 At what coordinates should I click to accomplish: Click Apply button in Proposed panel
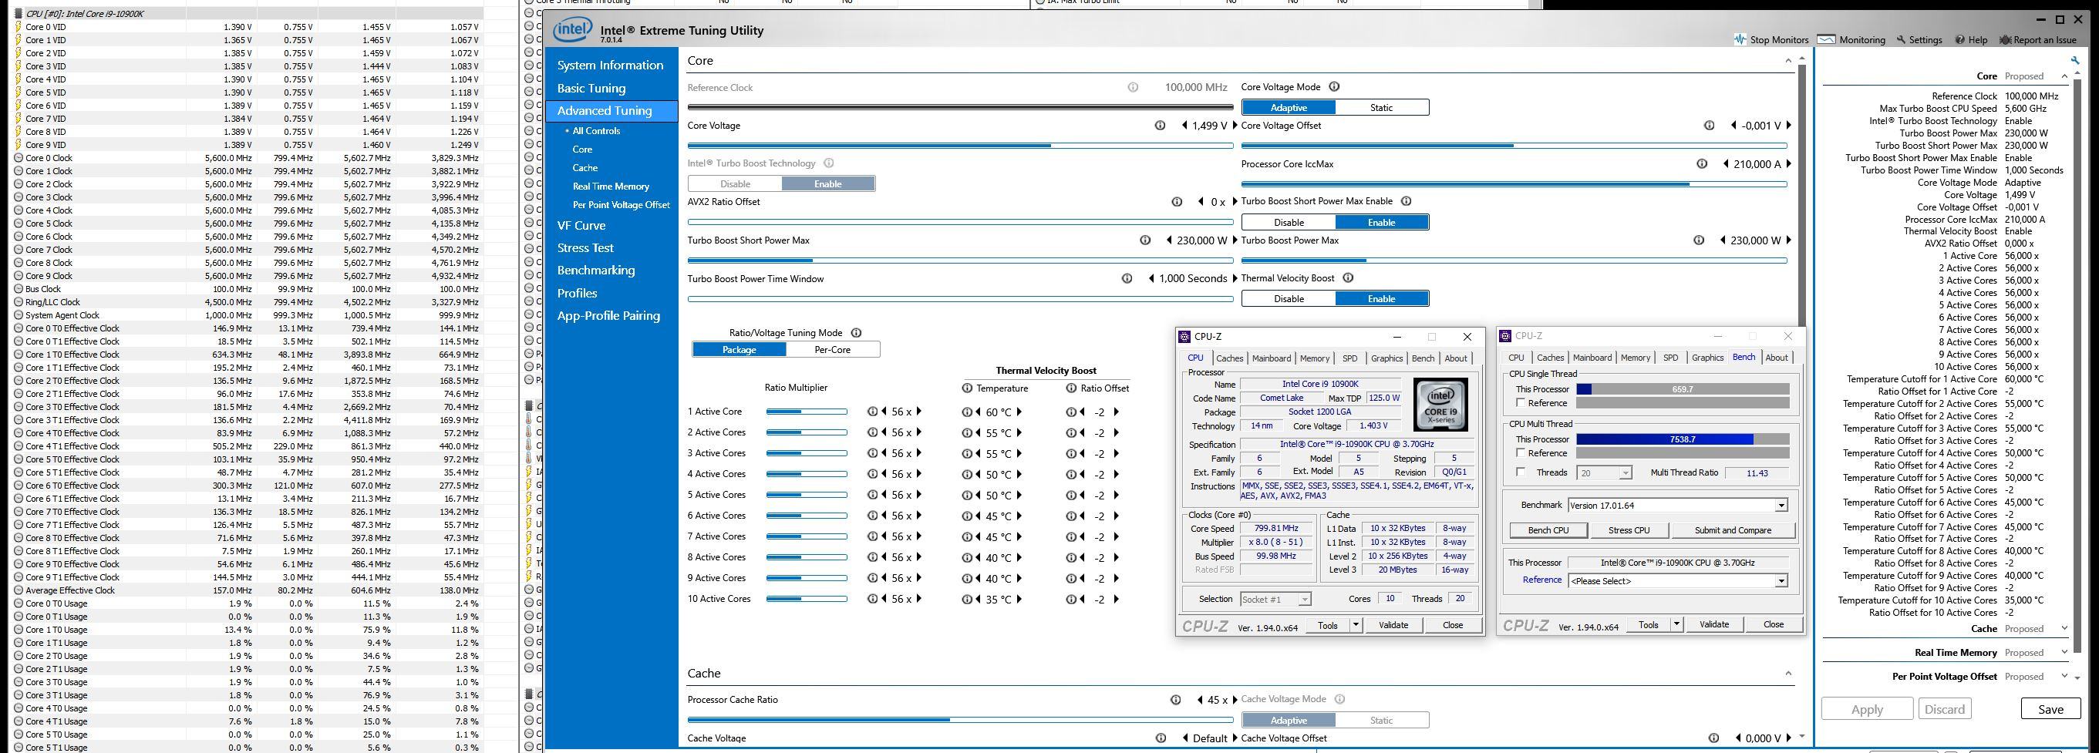click(1867, 709)
